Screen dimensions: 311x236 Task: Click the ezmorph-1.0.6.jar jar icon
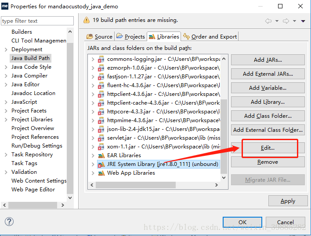pos(101,68)
